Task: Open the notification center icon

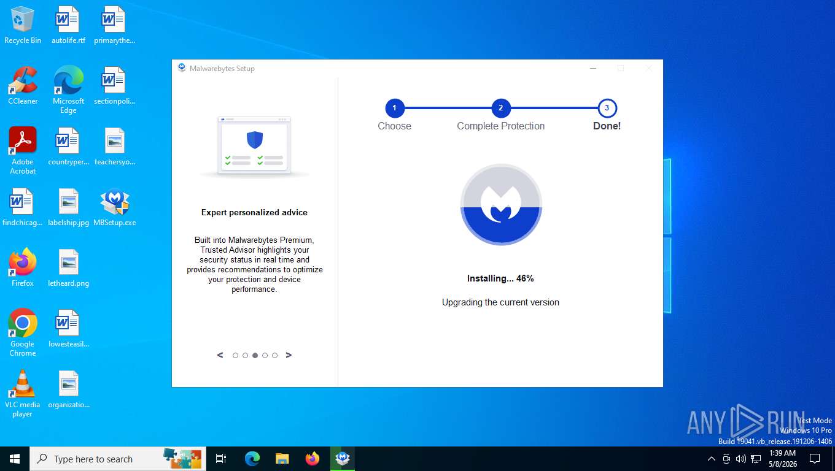Action: 815,459
